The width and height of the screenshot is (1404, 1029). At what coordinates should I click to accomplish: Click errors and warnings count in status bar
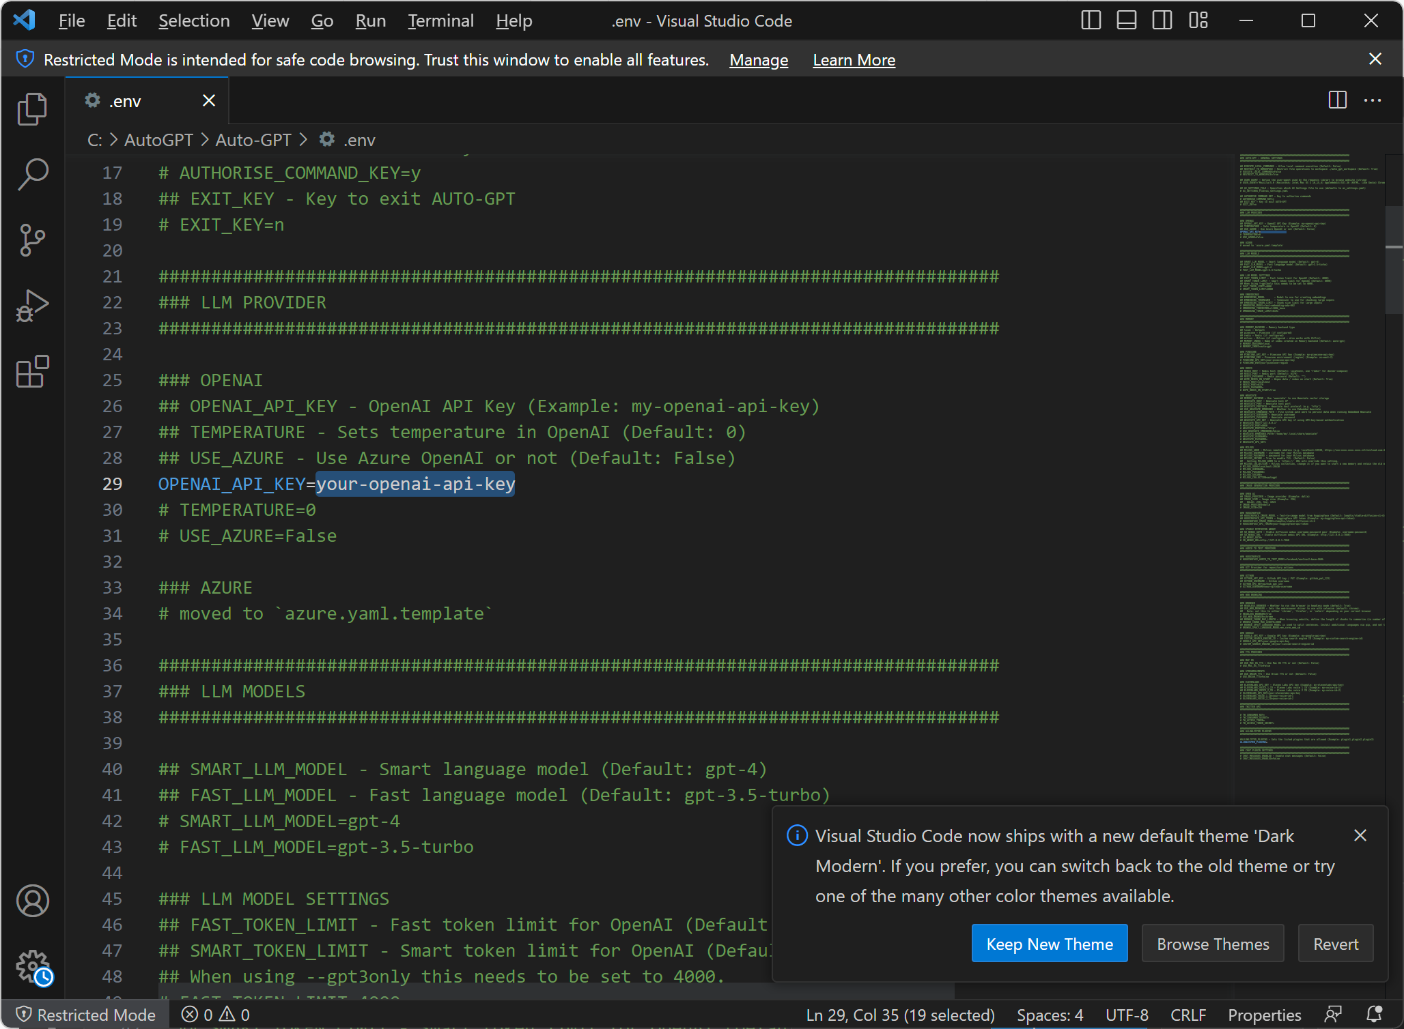(x=216, y=1015)
